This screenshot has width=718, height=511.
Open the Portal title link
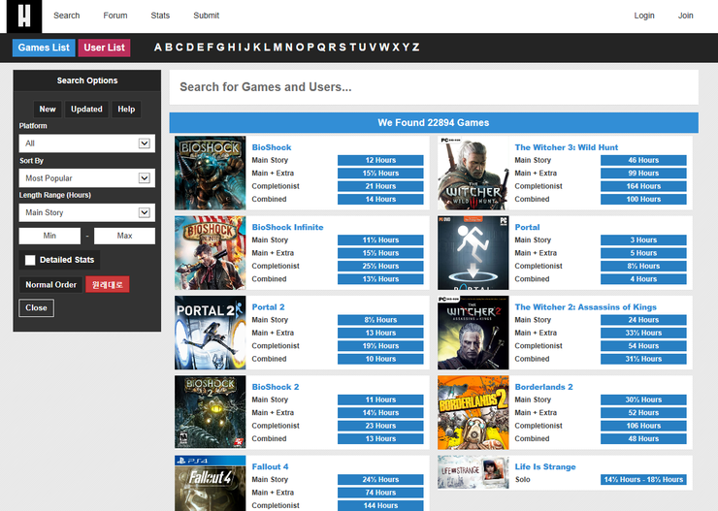[x=527, y=227]
